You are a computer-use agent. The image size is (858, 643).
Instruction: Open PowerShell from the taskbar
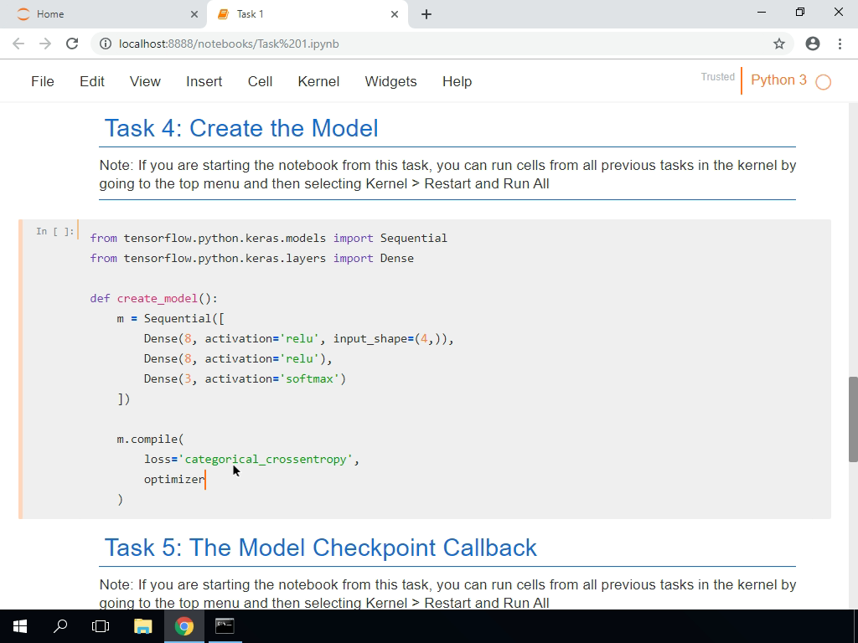(223, 625)
